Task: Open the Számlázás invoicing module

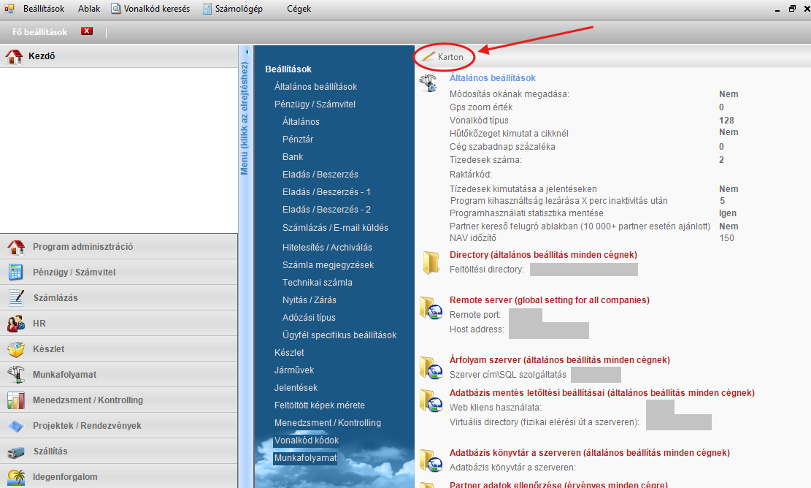Action: [x=55, y=298]
